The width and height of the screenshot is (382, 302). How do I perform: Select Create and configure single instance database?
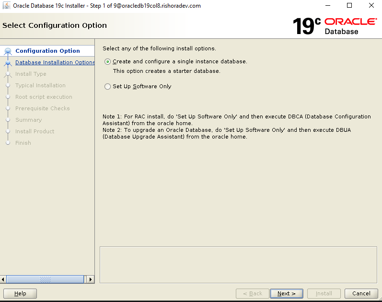(x=107, y=62)
